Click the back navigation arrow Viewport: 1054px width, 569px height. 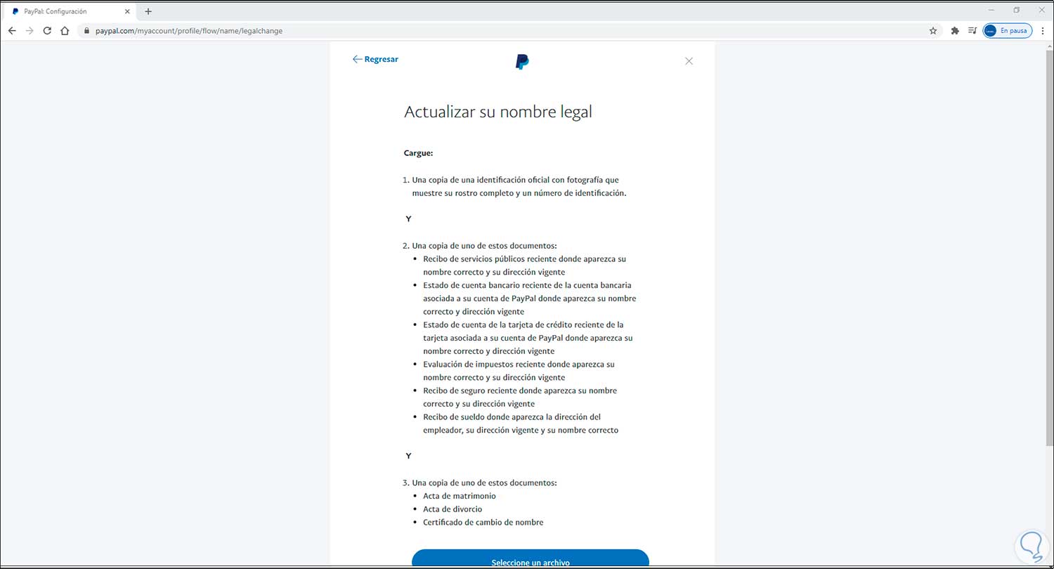12,30
